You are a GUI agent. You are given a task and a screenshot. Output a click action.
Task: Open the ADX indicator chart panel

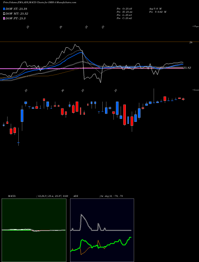click(x=102, y=230)
